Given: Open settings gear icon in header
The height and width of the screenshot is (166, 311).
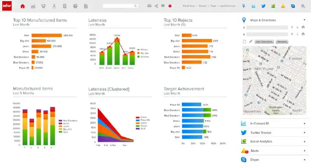Looking at the screenshot, I should 303,6.
